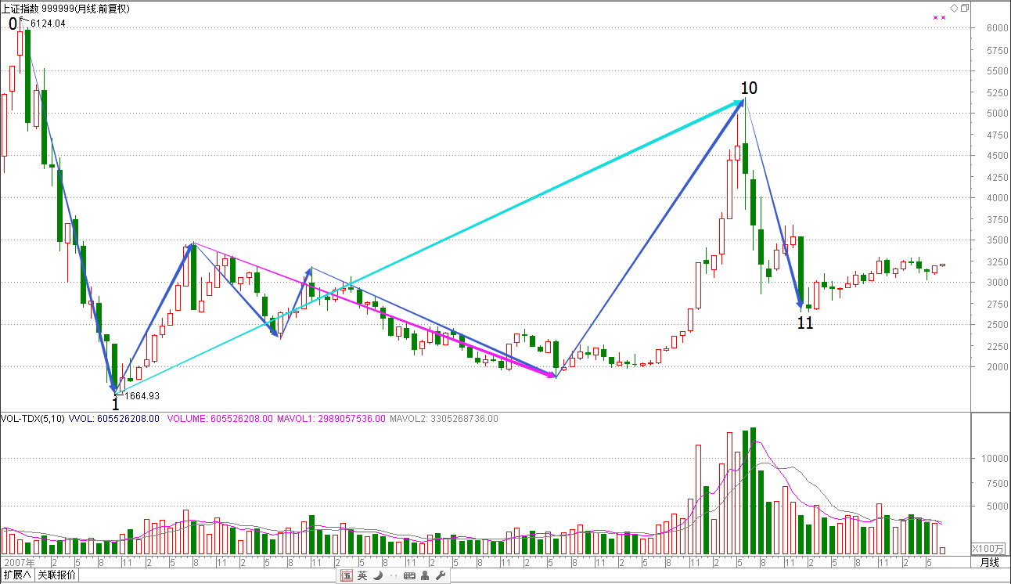
Task: Click the VOLUME: 605526208.00 readout
Action: pyautogui.click(x=220, y=419)
